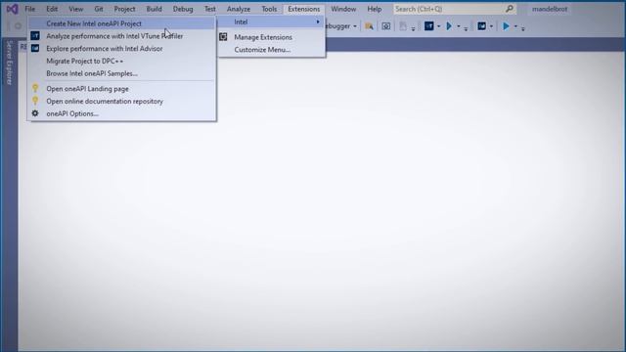Open the Project menu
This screenshot has height=352, width=626.
coord(124,9)
